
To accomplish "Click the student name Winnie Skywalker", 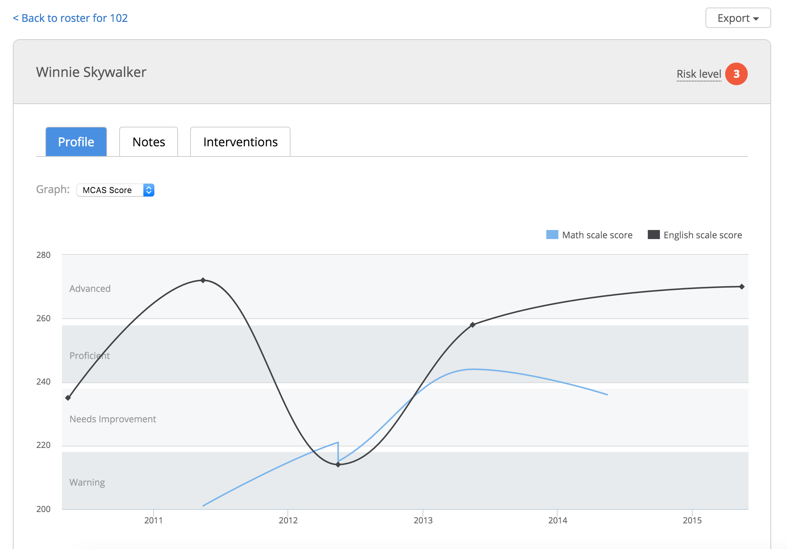I will click(x=91, y=72).
